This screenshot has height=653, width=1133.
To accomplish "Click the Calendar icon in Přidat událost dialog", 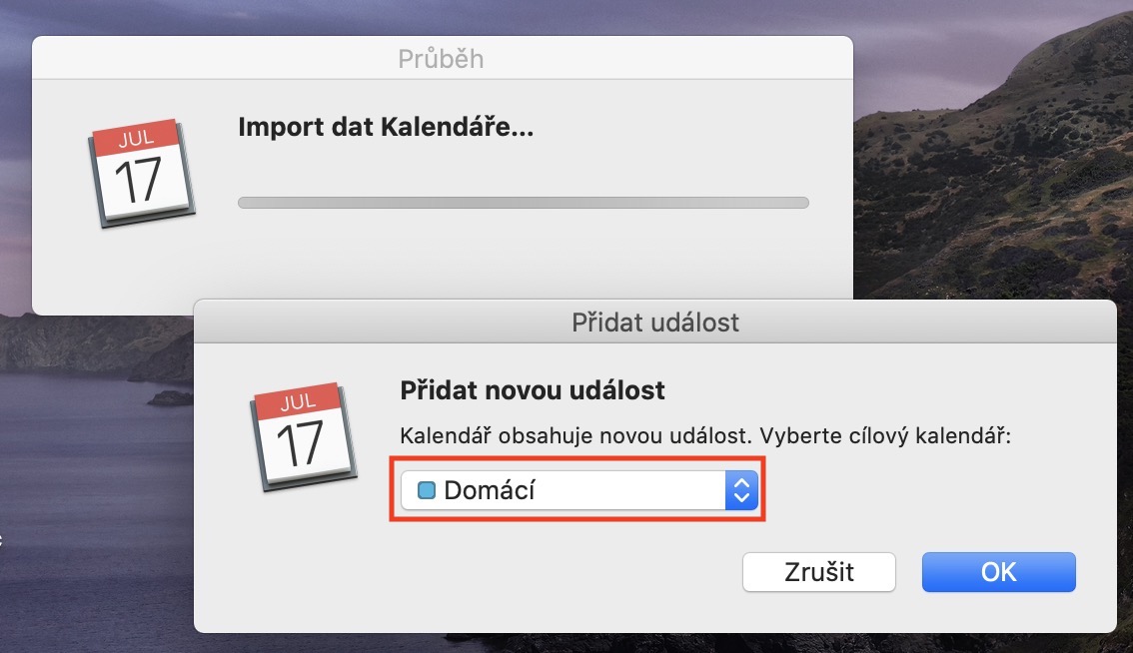I will click(303, 436).
